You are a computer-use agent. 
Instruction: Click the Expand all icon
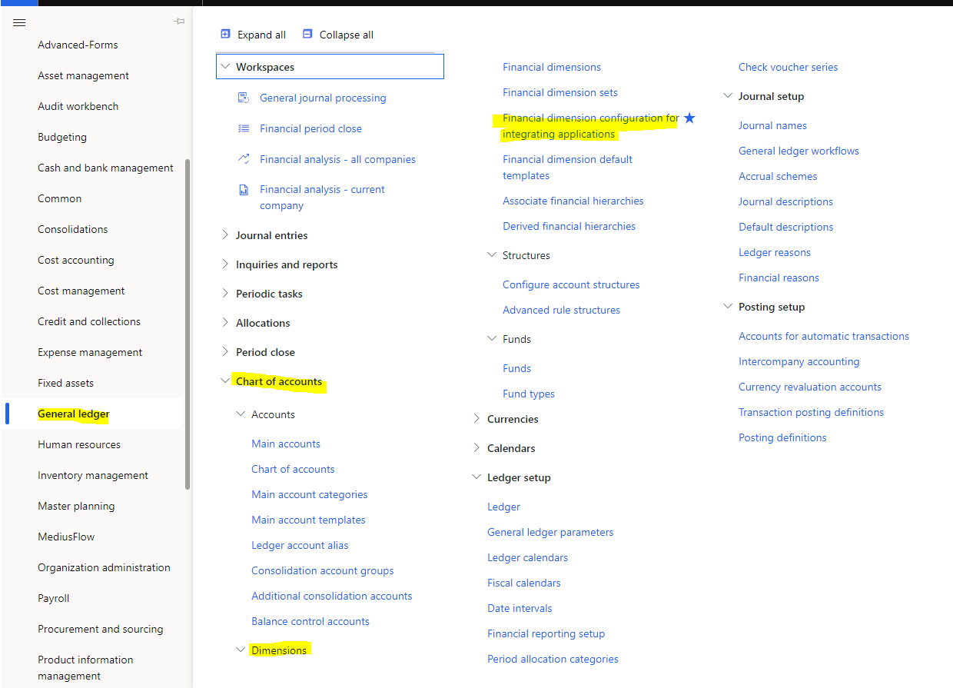tap(224, 34)
